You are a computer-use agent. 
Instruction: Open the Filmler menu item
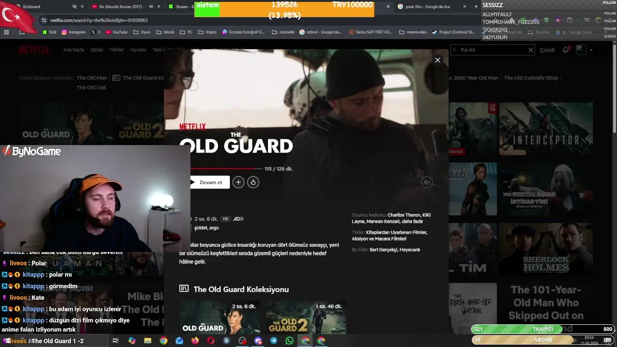[x=117, y=50]
